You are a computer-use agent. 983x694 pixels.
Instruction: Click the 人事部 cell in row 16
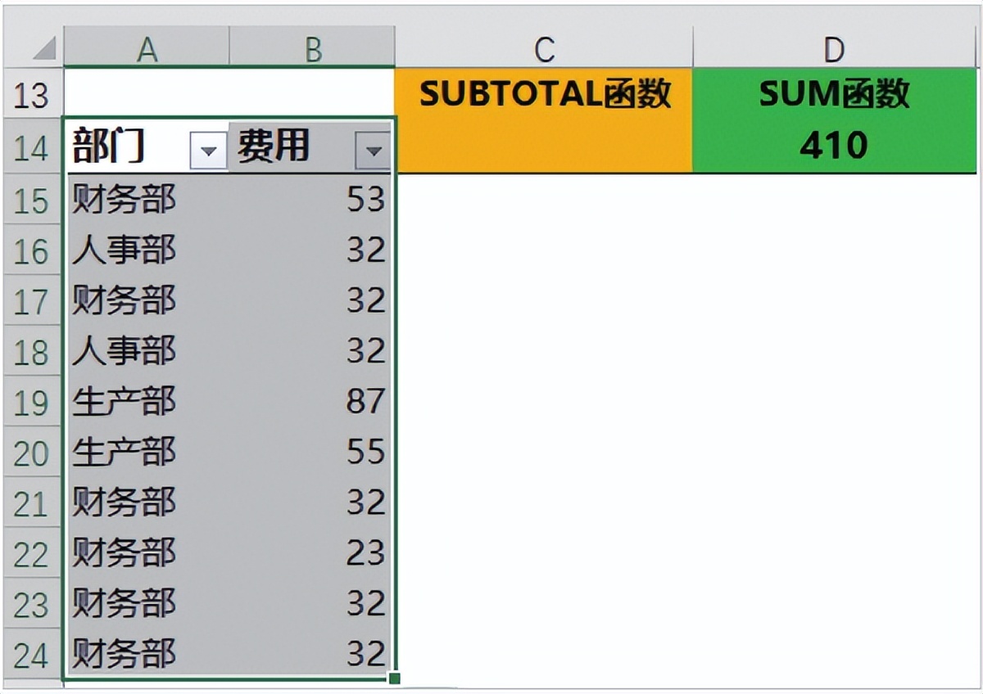click(123, 250)
